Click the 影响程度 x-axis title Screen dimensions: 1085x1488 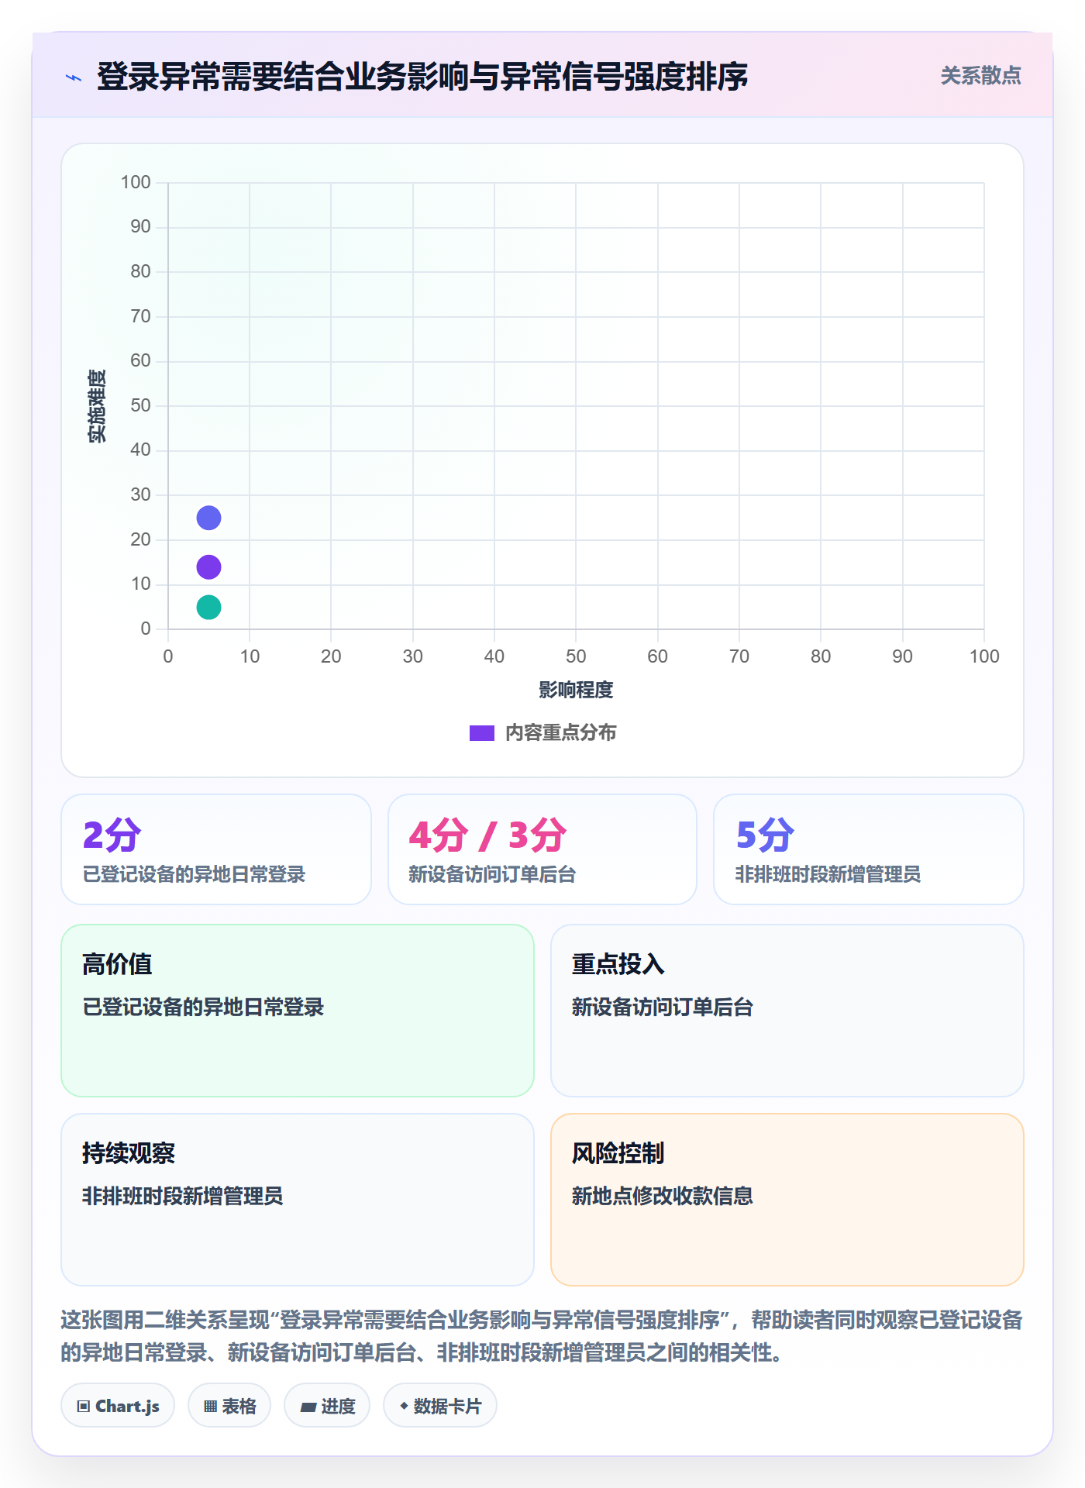pyautogui.click(x=576, y=690)
